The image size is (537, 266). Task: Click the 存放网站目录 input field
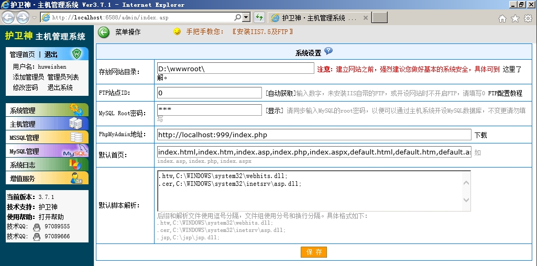click(x=235, y=69)
